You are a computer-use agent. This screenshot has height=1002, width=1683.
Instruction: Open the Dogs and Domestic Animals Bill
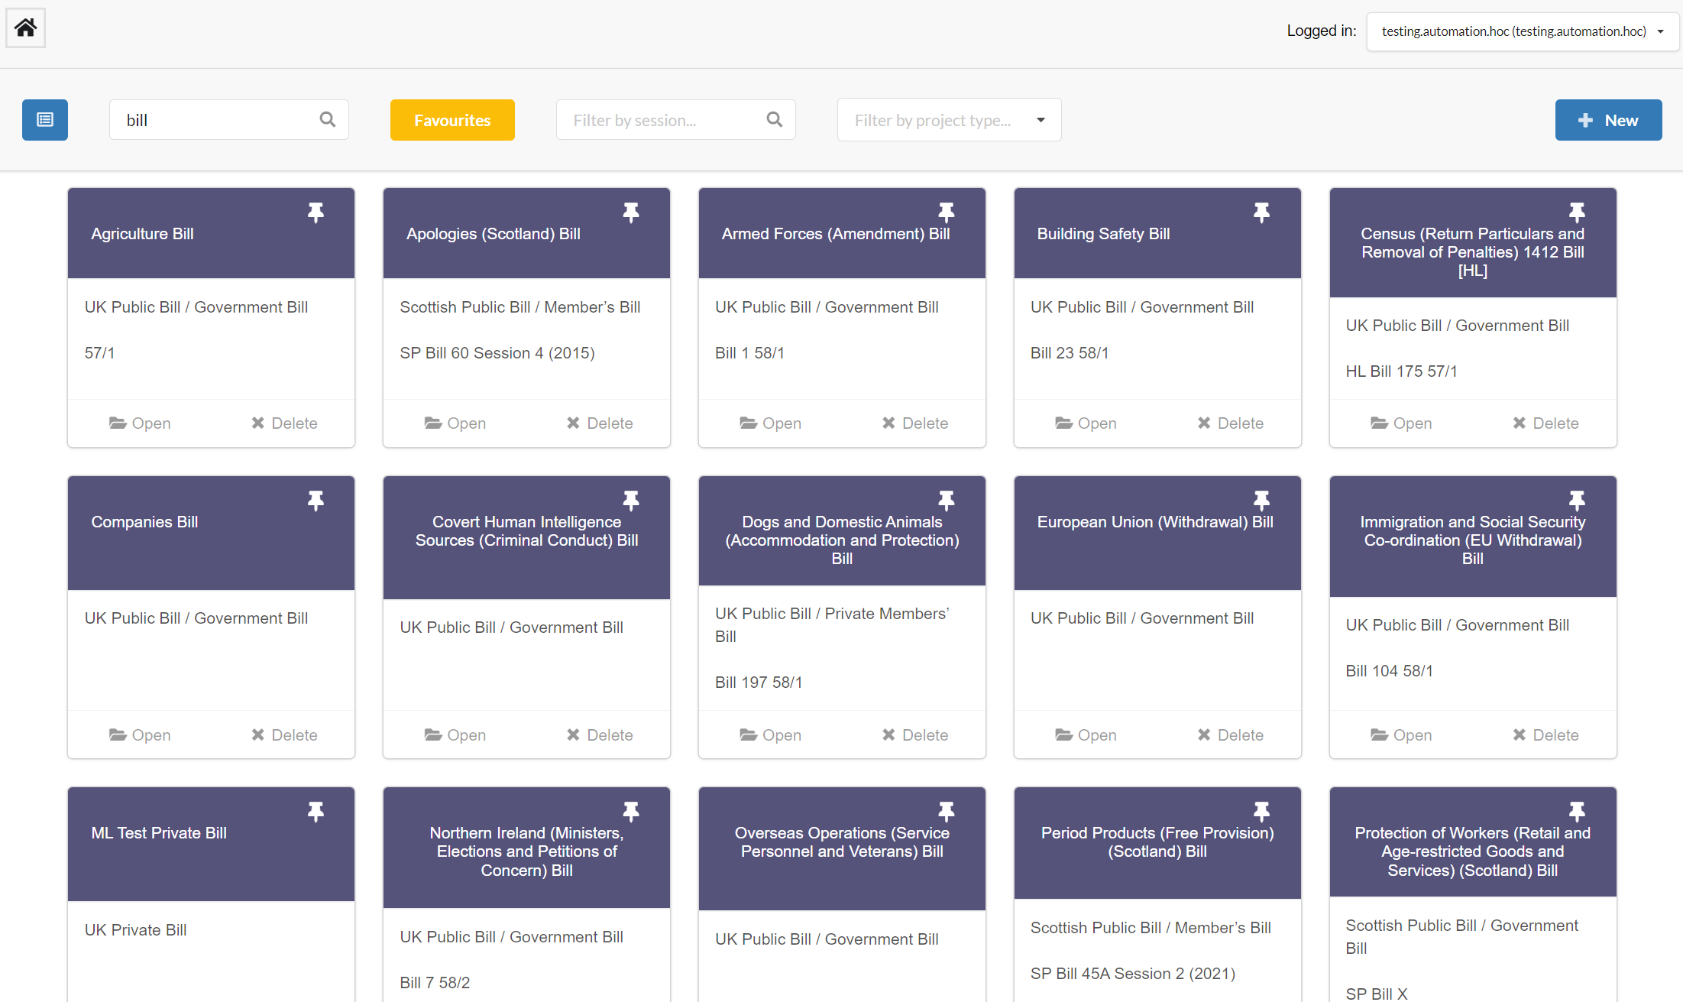(x=770, y=735)
